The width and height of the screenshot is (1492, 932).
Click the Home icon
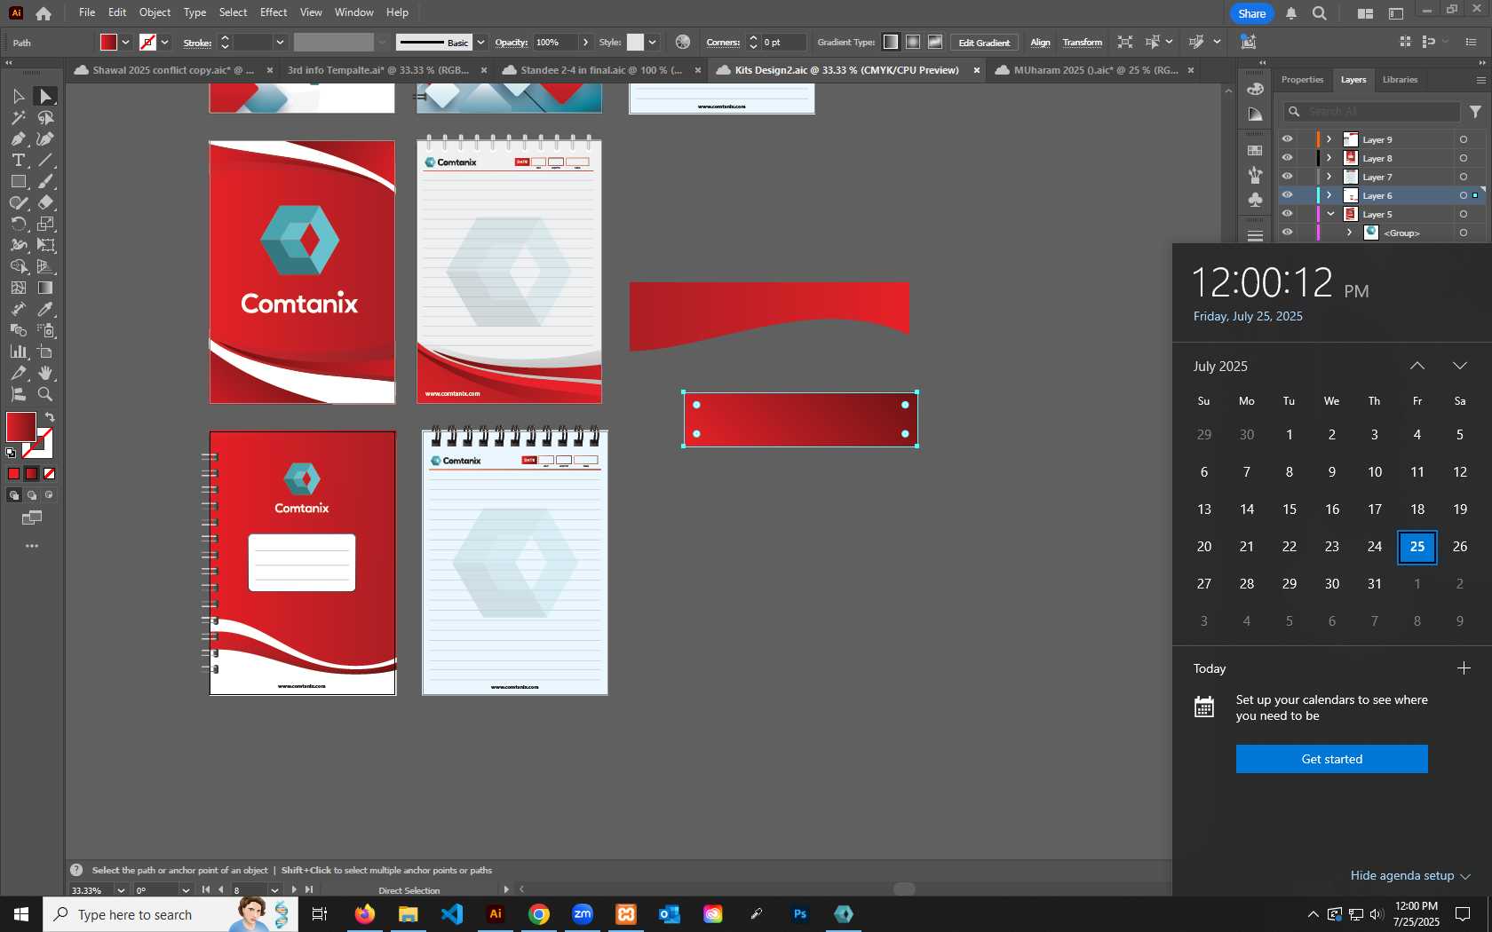(x=44, y=13)
